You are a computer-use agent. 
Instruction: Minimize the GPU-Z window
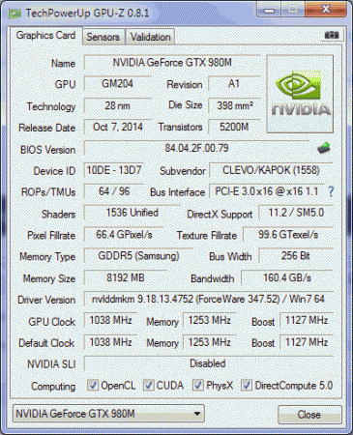point(269,11)
